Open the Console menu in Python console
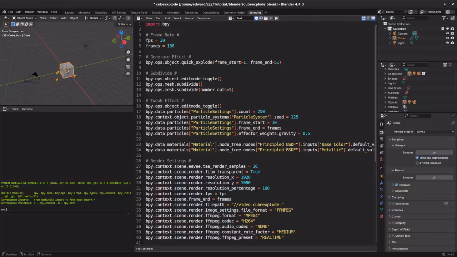Viewport: 457px width, 257px height. tap(27, 109)
